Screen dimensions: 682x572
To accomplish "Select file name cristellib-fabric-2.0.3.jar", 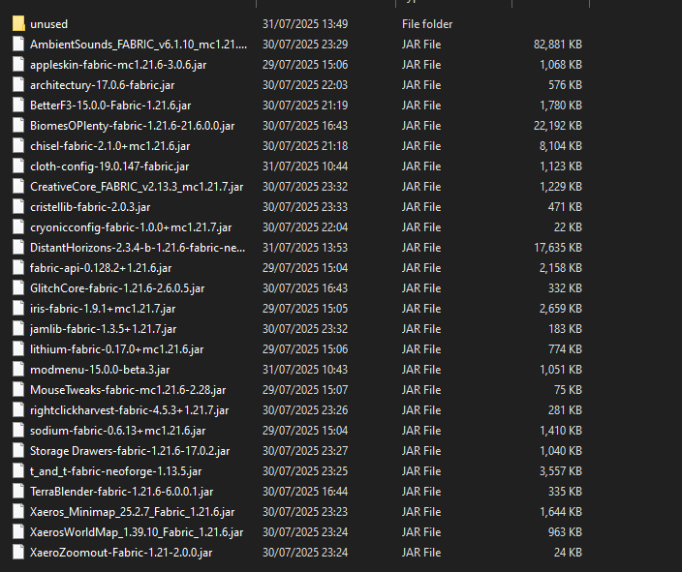I will click(90, 207).
